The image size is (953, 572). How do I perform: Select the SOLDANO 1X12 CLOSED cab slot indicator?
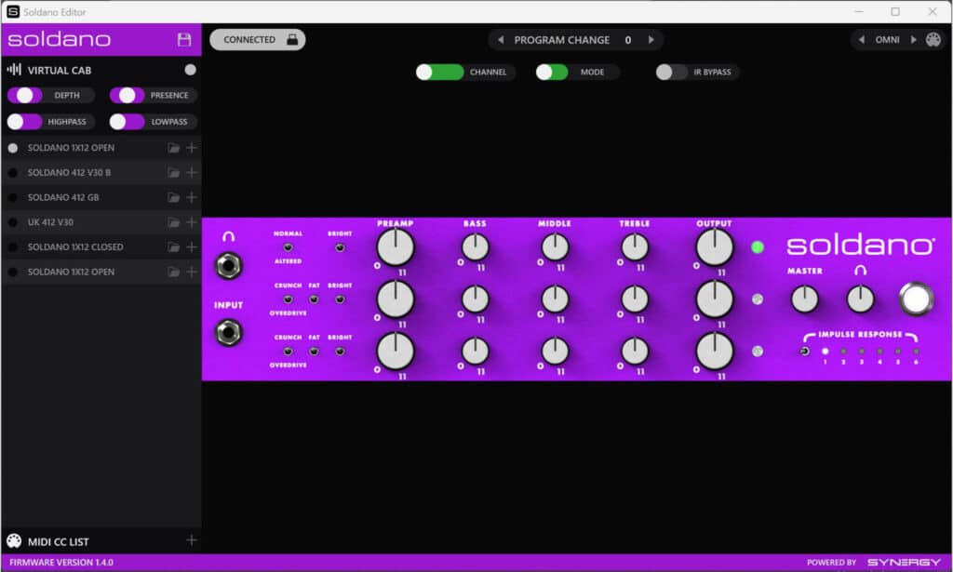pyautogui.click(x=13, y=247)
